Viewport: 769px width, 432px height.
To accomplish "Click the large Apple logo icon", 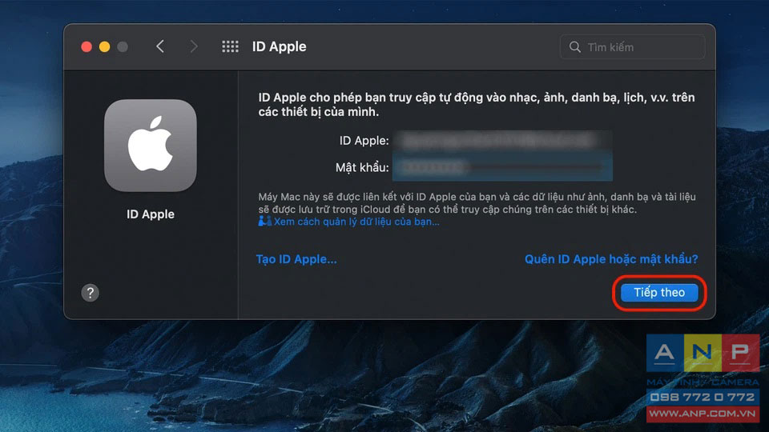I will tap(151, 146).
